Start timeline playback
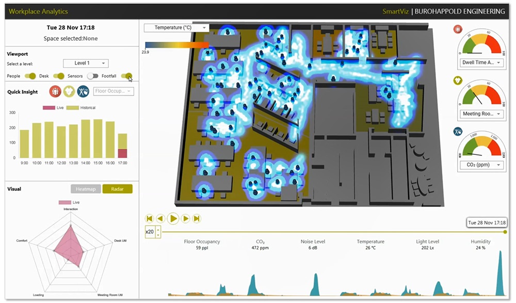 click(173, 218)
